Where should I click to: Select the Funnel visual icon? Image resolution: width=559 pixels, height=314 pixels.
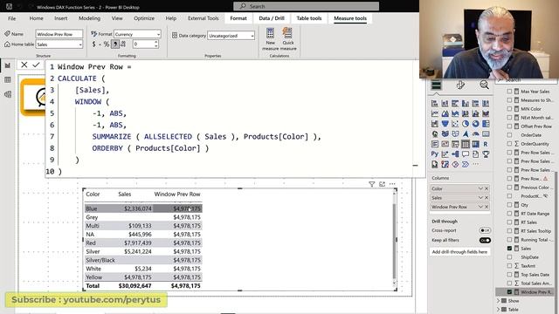coord(445,124)
